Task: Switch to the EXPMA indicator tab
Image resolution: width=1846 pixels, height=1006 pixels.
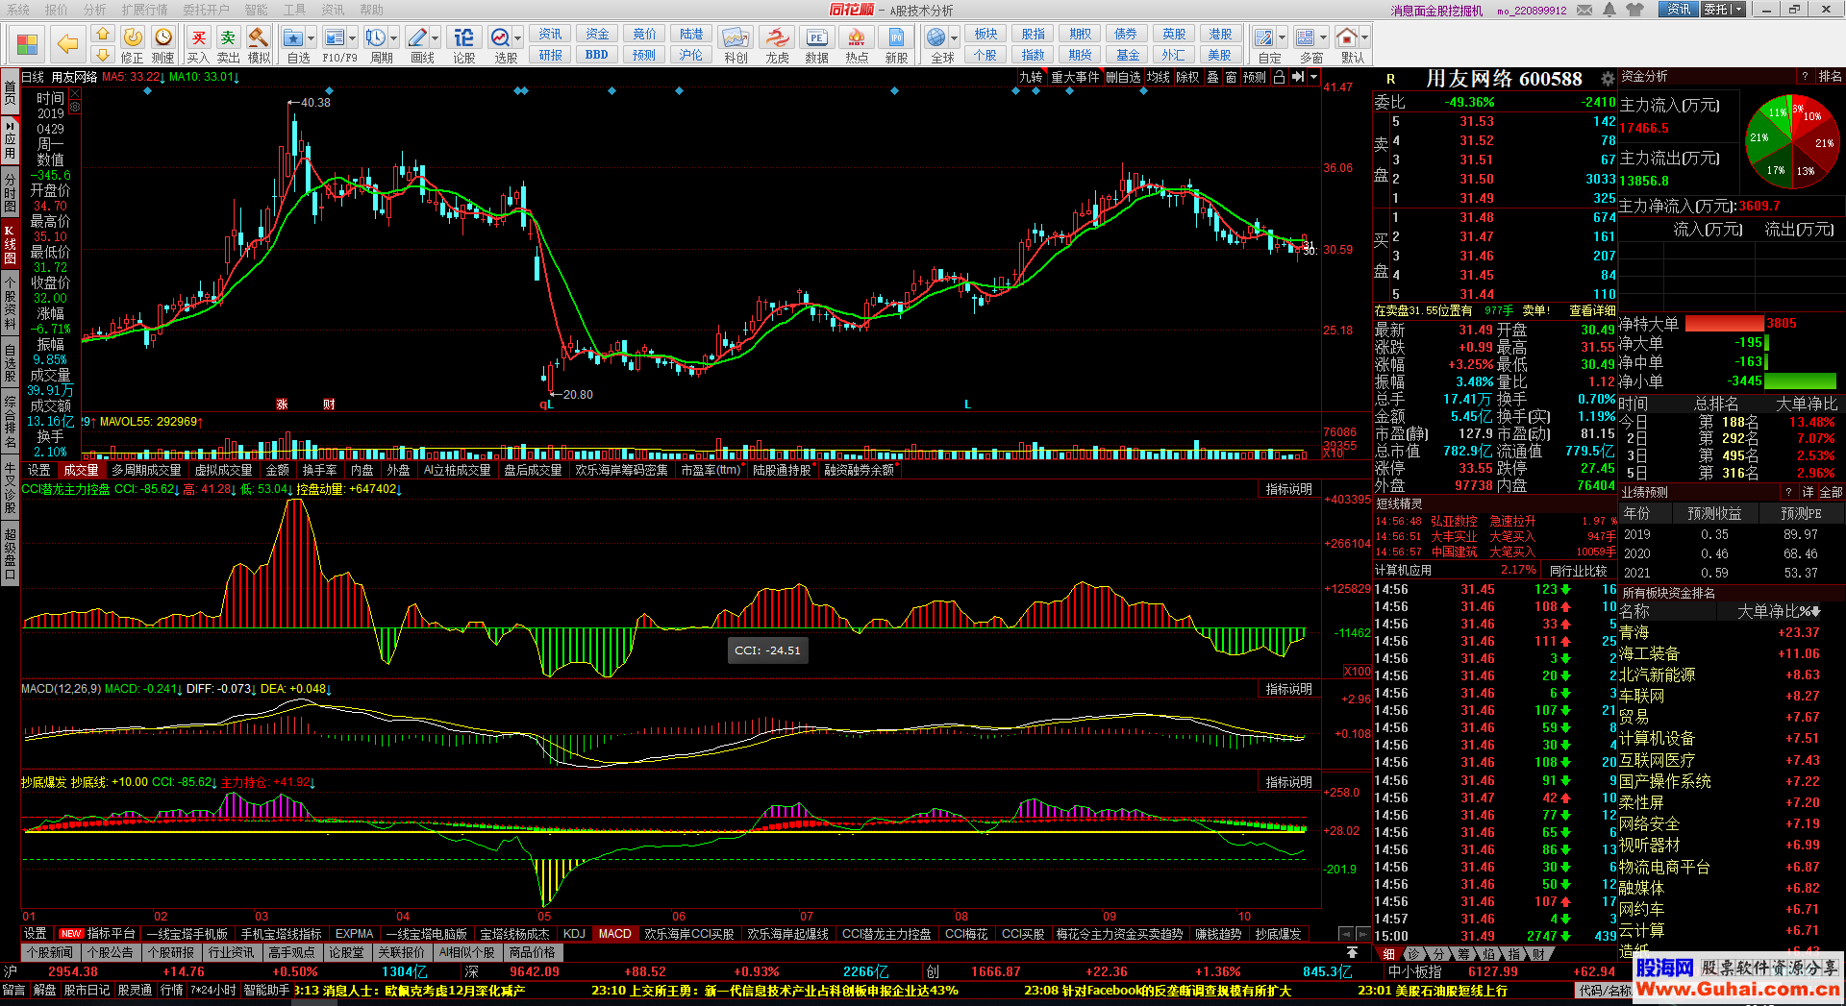Action: coord(354,934)
